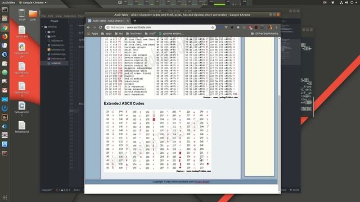The height and width of the screenshot is (202, 360).
Task: Open the network indicator in top bar
Action: [341, 2]
